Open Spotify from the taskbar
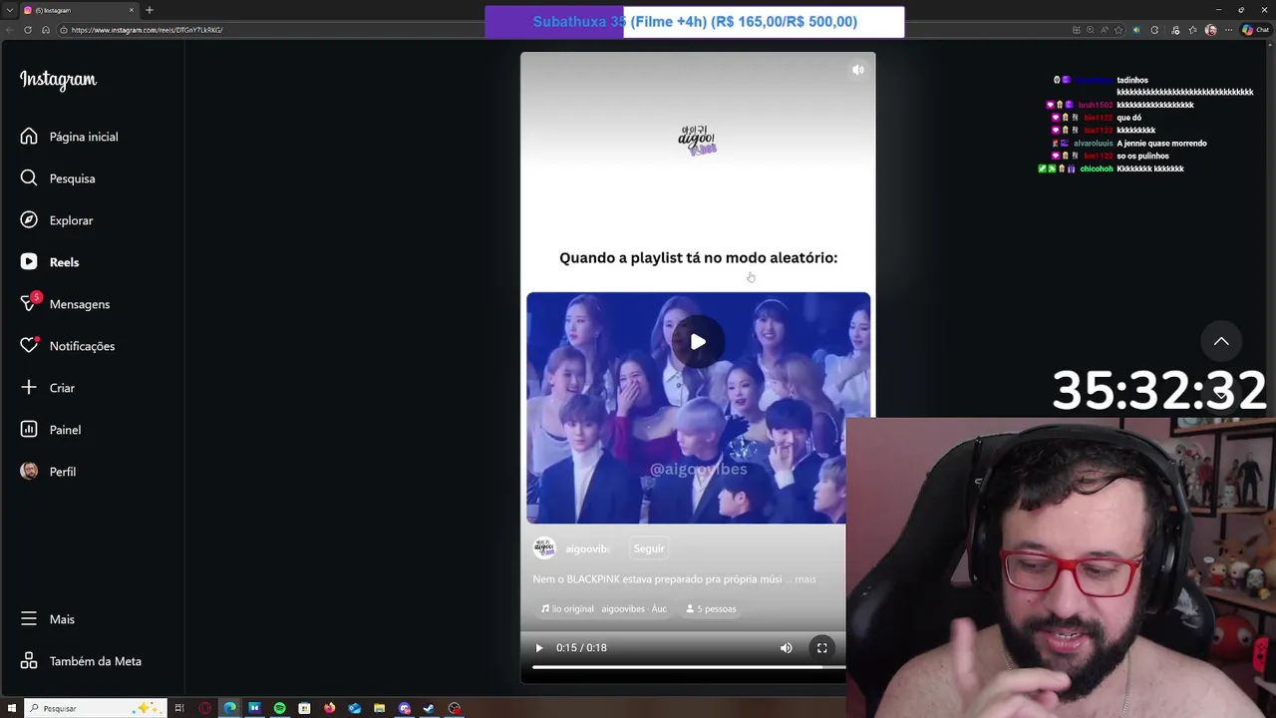The width and height of the screenshot is (1276, 718). click(x=279, y=708)
